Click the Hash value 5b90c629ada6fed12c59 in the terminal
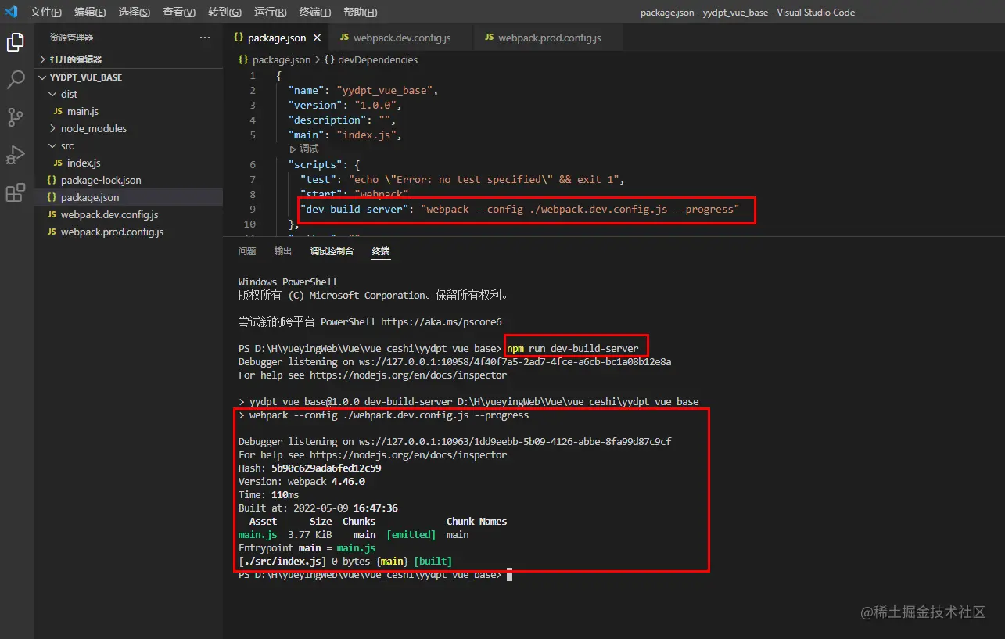The image size is (1005, 639). 326,468
